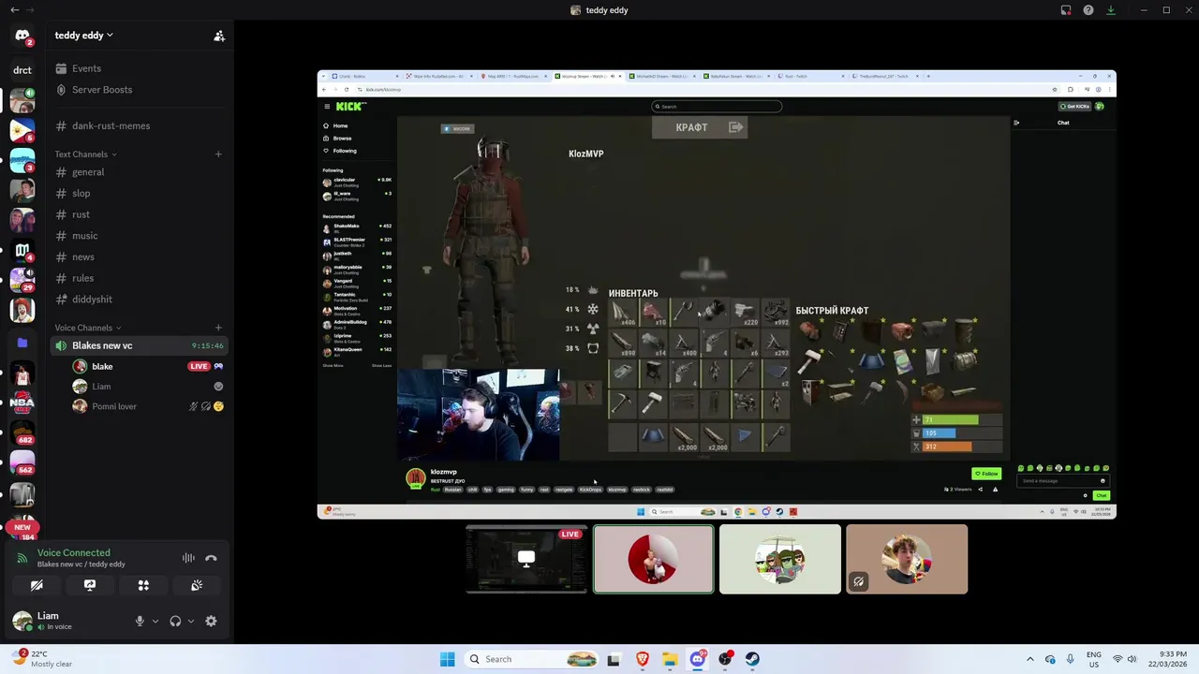The image size is (1199, 674).
Task: Invite members to teddy eddy server
Action: point(219,36)
